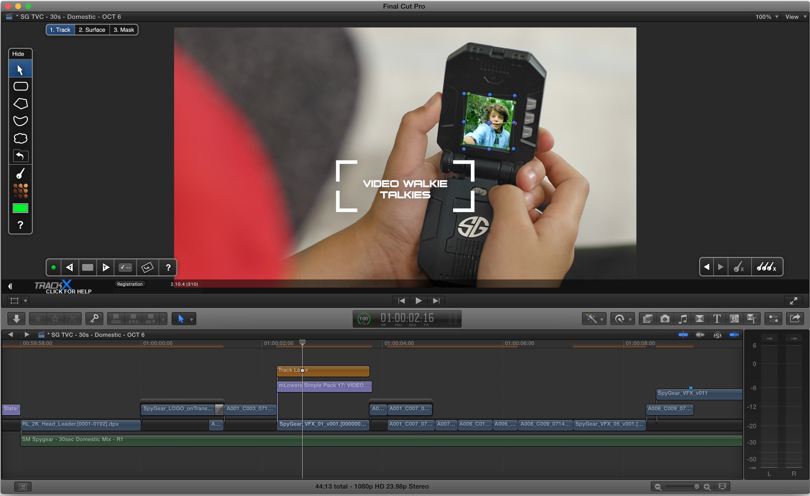Select the freeform cloud shape tool
This screenshot has width=810, height=496.
pyautogui.click(x=20, y=138)
